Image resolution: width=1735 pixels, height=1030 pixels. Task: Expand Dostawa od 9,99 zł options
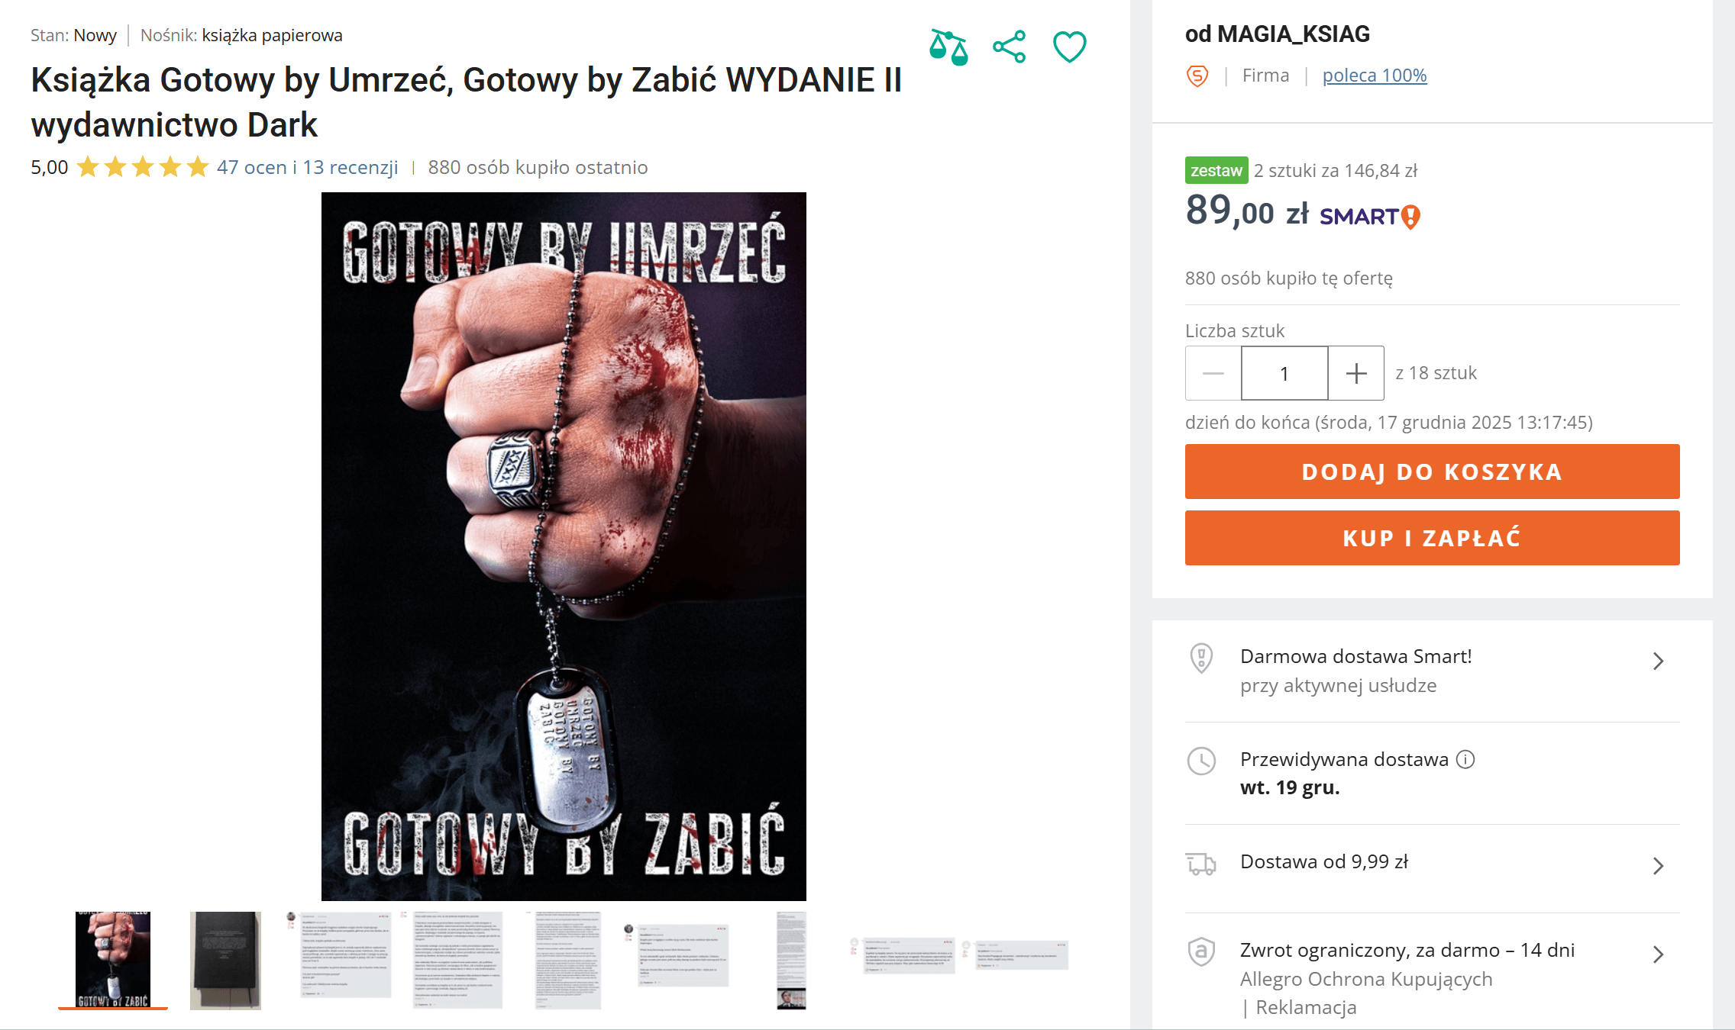pyautogui.click(x=1658, y=865)
